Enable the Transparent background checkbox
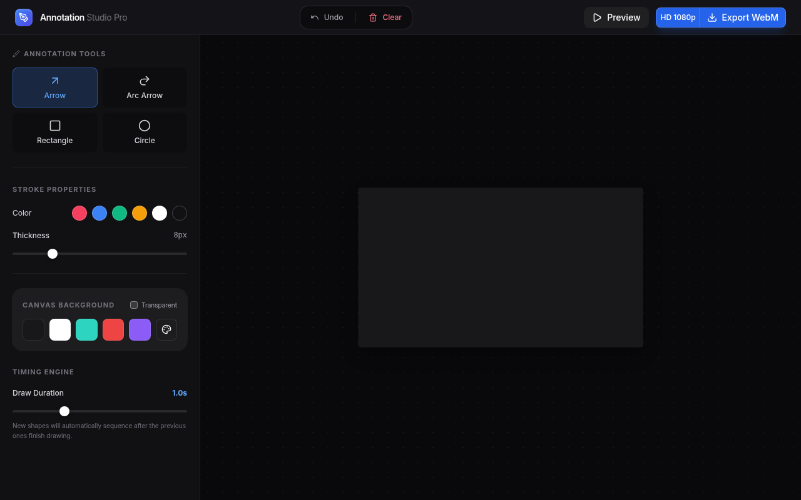801x500 pixels. click(x=134, y=305)
